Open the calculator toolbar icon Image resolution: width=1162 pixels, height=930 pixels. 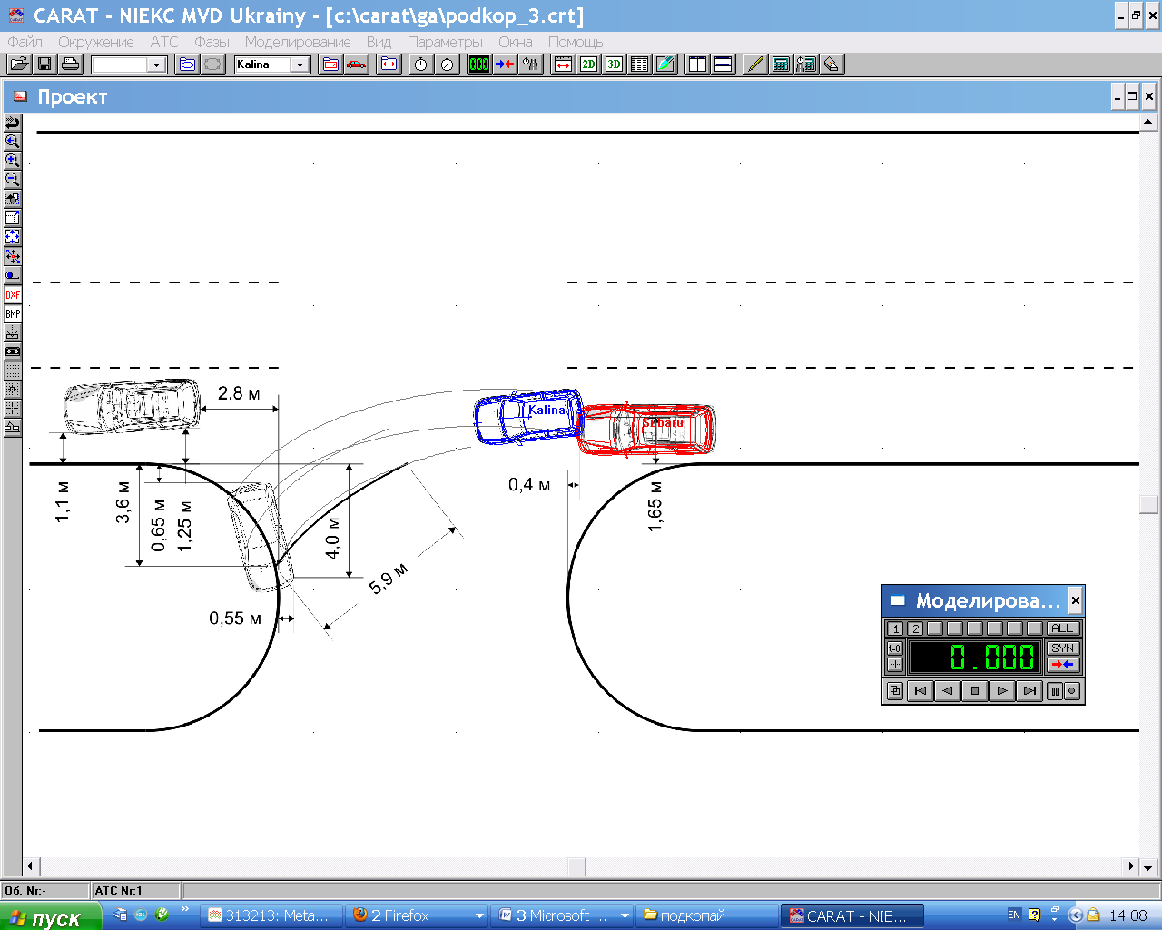coord(781,64)
